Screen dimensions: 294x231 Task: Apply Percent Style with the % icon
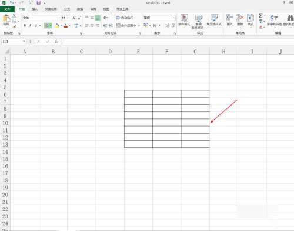tap(155, 25)
